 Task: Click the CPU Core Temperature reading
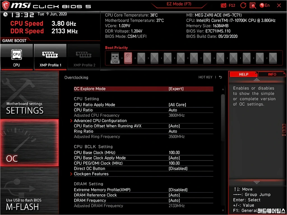point(131,15)
